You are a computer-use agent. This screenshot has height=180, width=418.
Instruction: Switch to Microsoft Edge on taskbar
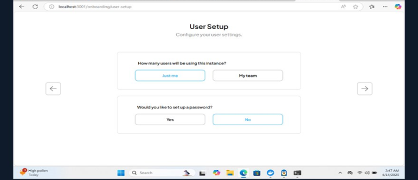click(x=244, y=173)
